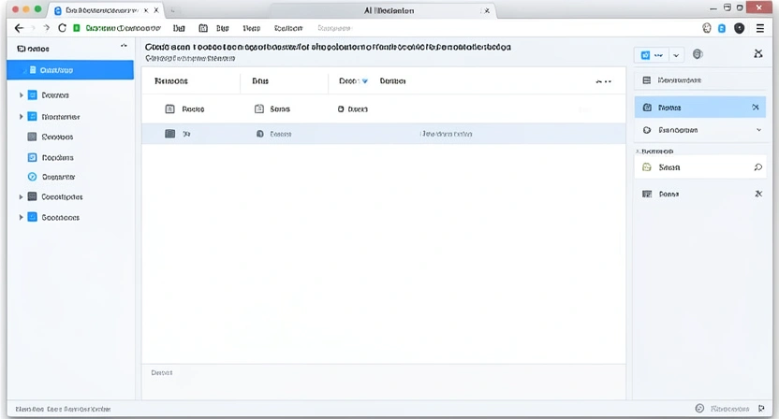Screen dimensions: 779x419
Task: Click the face extension icon in browser toolbar
Action: [x=707, y=28]
